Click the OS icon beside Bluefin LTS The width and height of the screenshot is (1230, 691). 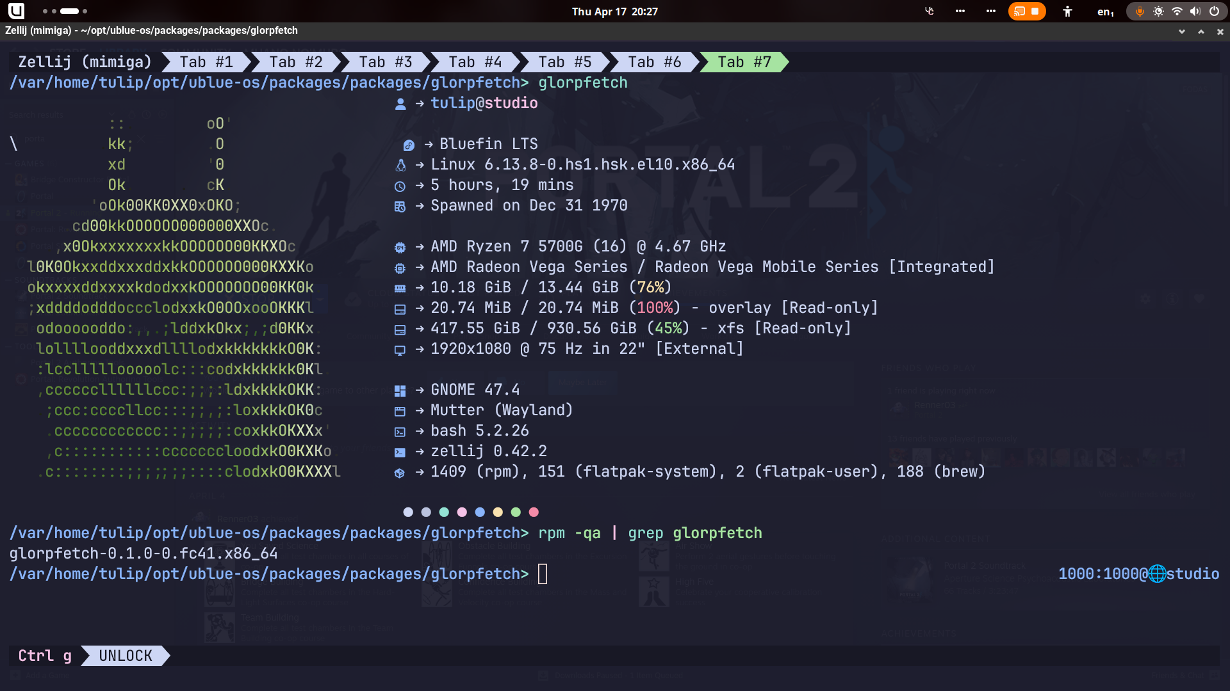(409, 145)
